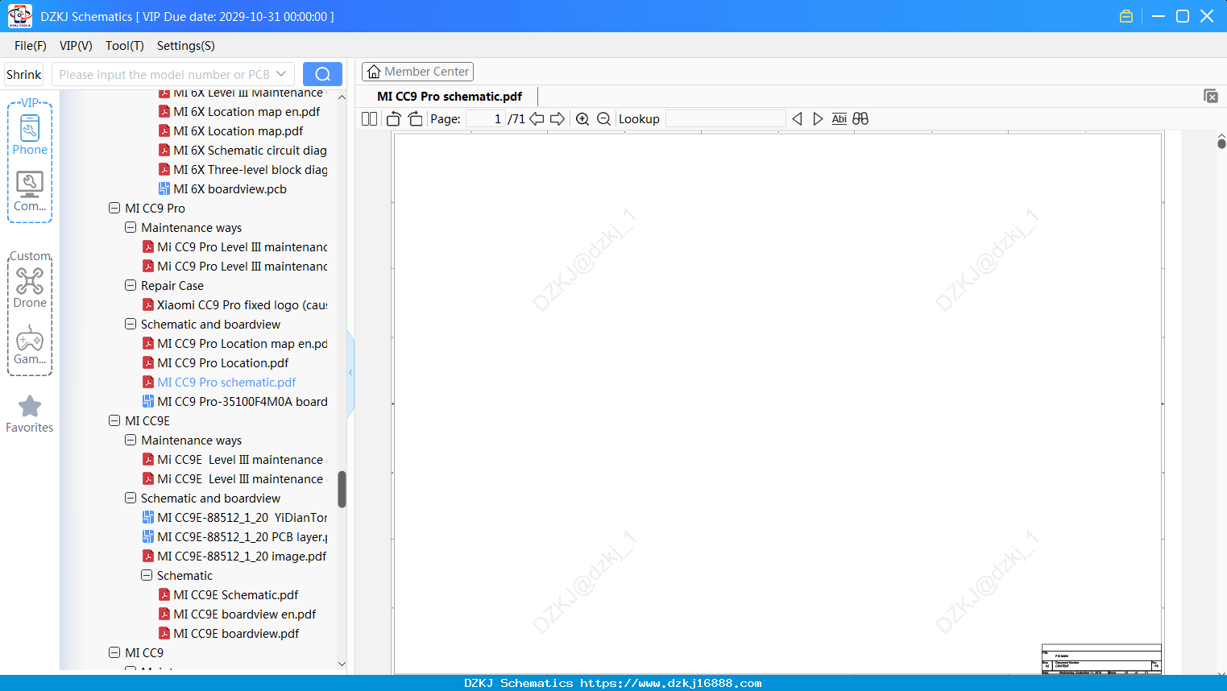The height and width of the screenshot is (691, 1227).
Task: Open MI CC9 Pro schematic.pdf in tree
Action: pyautogui.click(x=219, y=383)
